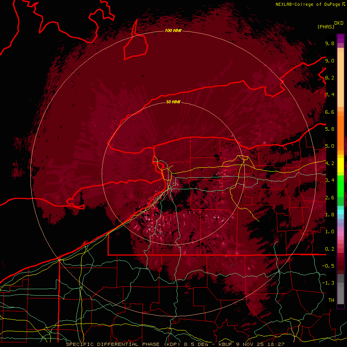Pick the orange segment of the color bar

tap(340, 133)
